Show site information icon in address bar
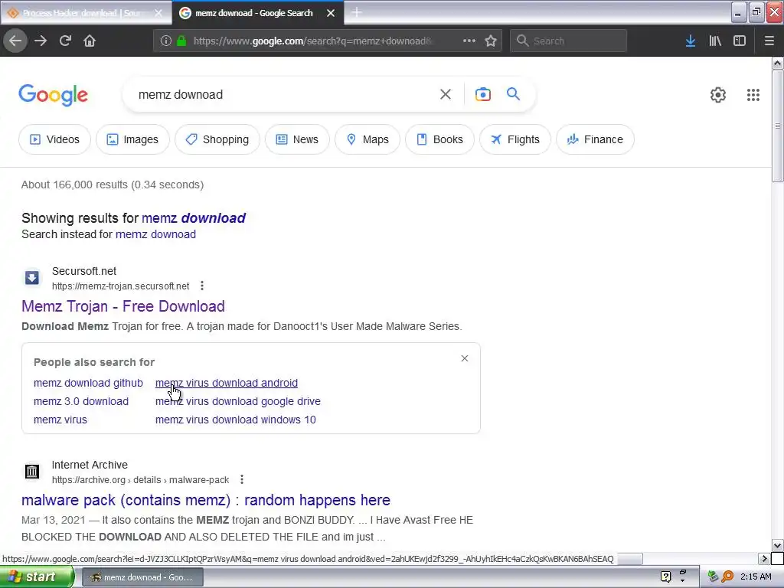784x588 pixels. click(165, 41)
